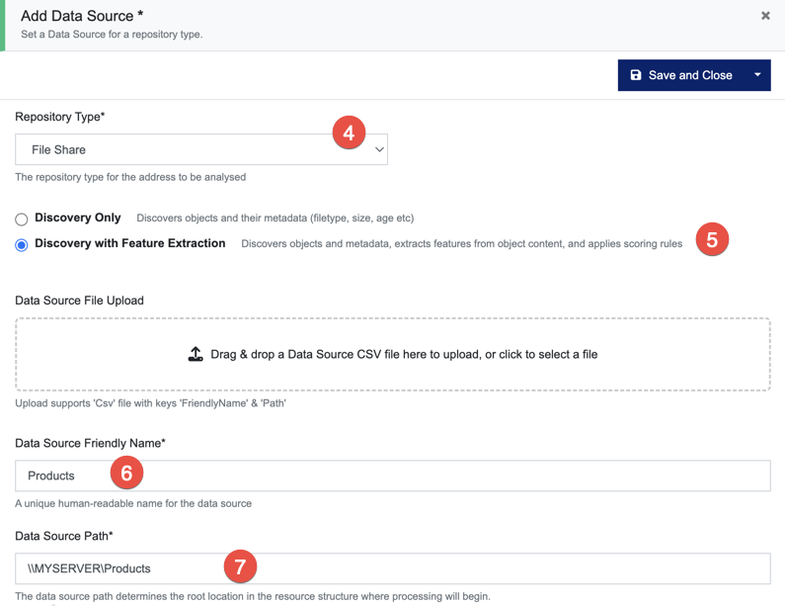Close the Add Data Source dialog

coord(765,16)
